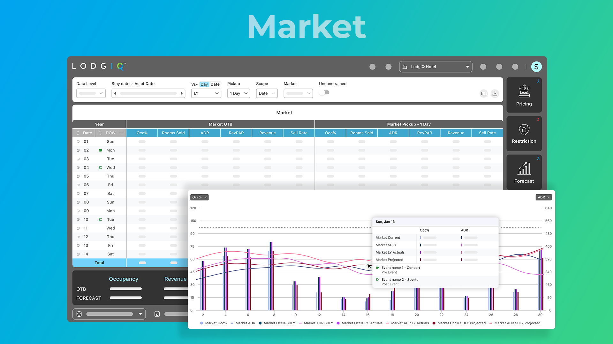The image size is (613, 344).
Task: Open the ADR chart axis dropdown
Action: click(x=543, y=197)
